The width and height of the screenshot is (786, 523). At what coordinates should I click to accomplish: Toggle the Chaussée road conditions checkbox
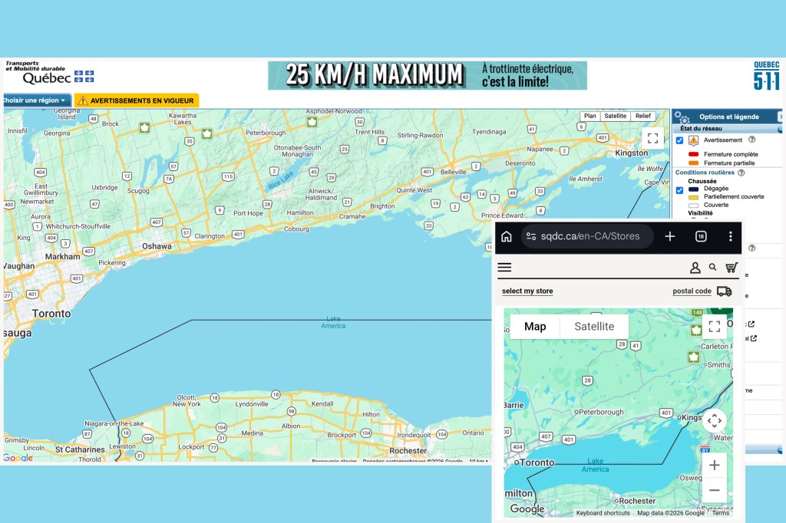(x=679, y=190)
